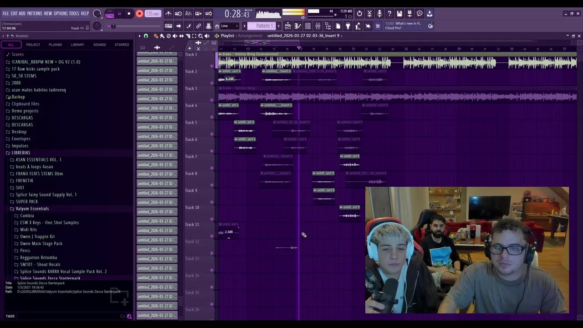The height and width of the screenshot is (328, 583).
Task: Enable typing keyboard to piano icon
Action: pyautogui.click(x=169, y=26)
